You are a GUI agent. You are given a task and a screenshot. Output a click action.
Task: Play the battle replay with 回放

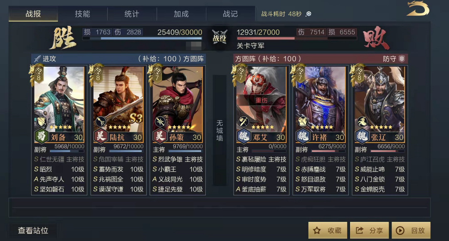click(411, 231)
